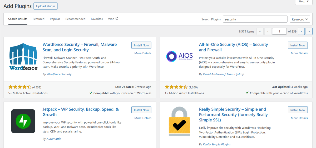
Task: Click the AIOS plugin logo
Action: click(180, 56)
